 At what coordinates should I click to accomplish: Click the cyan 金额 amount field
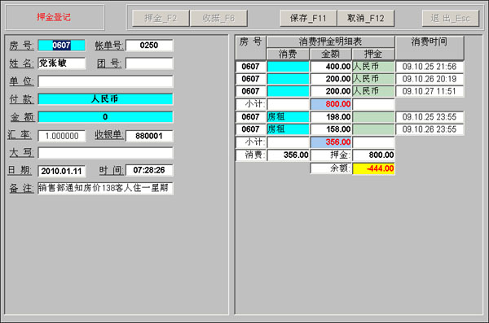click(105, 117)
